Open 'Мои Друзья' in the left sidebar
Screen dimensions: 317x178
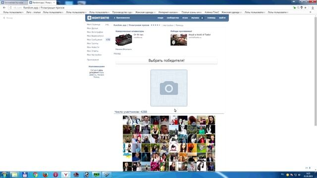coord(93,28)
